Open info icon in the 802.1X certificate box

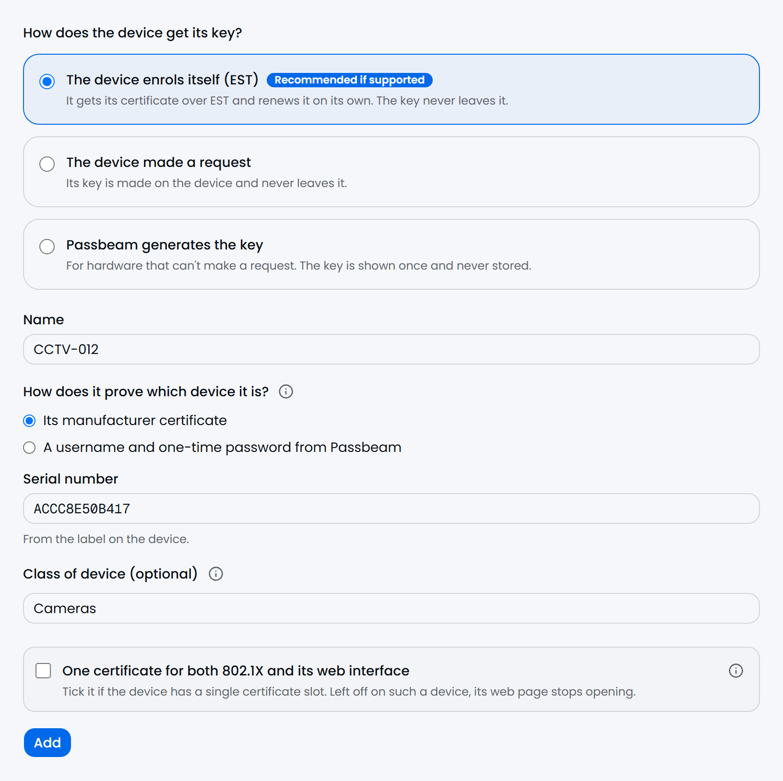pyautogui.click(x=736, y=671)
